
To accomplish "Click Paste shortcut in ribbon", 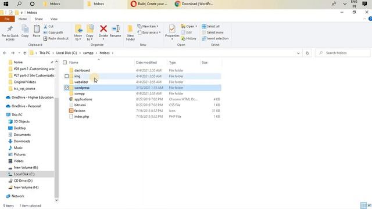I will pos(56,38).
